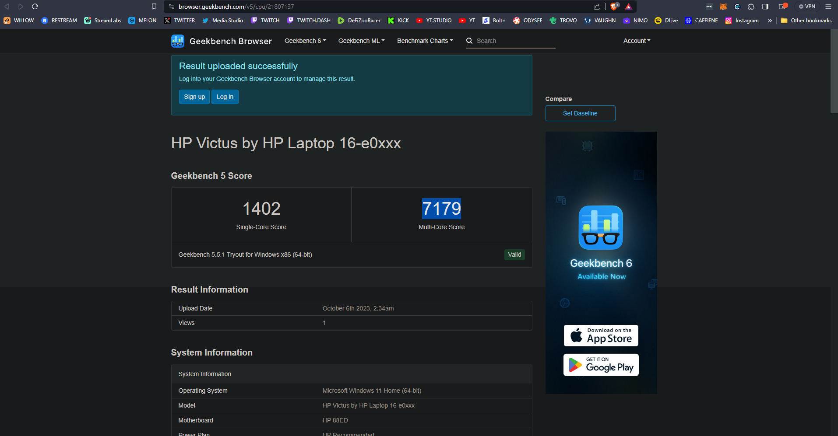Click the page vertical scrollbar thumb
This screenshot has height=436, width=838.
(x=834, y=71)
